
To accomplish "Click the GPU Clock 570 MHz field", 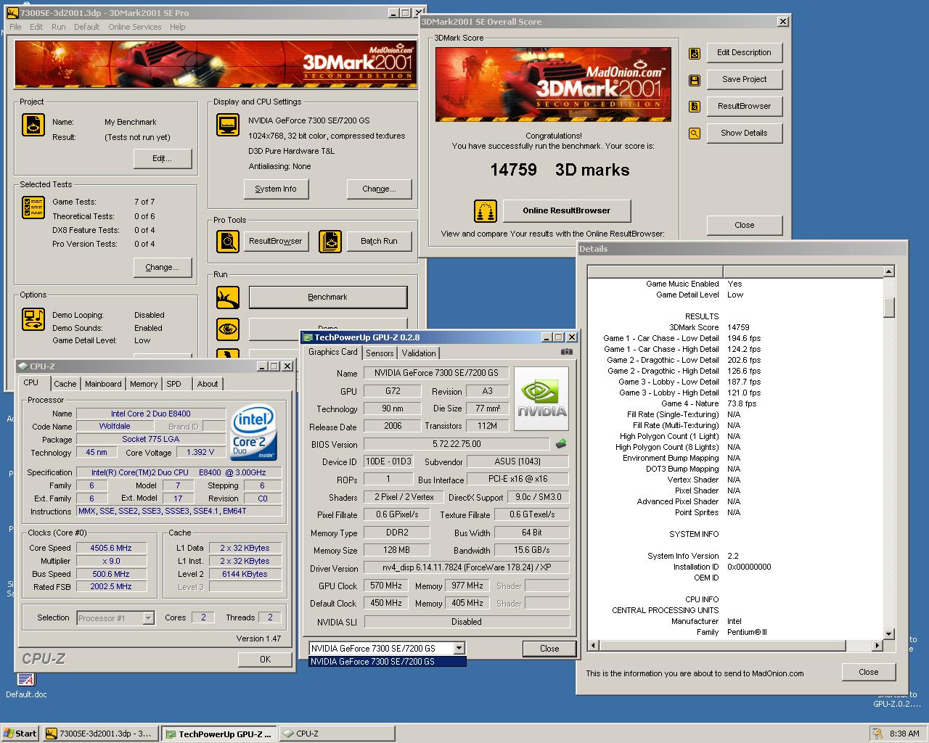I will 387,586.
